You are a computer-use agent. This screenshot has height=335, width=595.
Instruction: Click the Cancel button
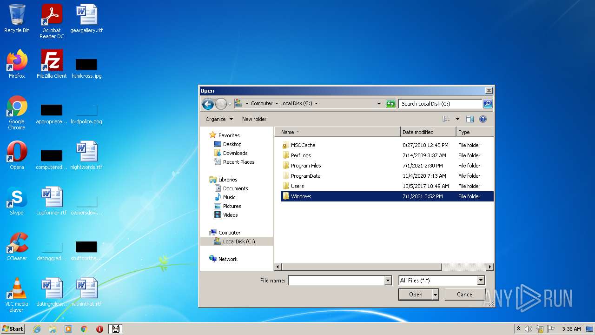pyautogui.click(x=465, y=295)
